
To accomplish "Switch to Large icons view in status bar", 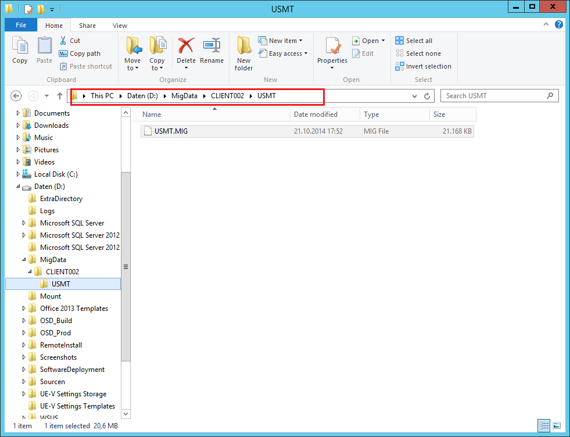I will click(557, 425).
